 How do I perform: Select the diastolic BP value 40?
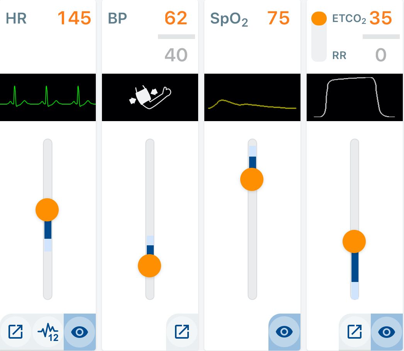[177, 55]
